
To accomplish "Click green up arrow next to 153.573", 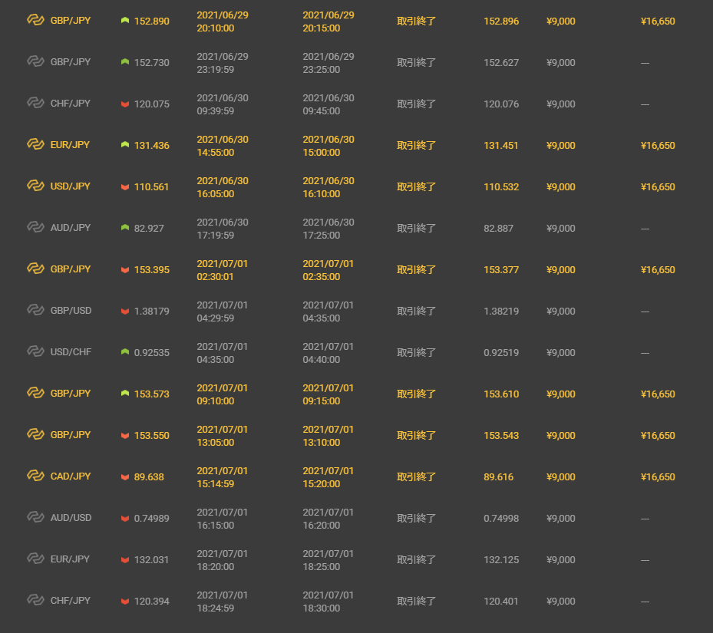I will (x=125, y=394).
